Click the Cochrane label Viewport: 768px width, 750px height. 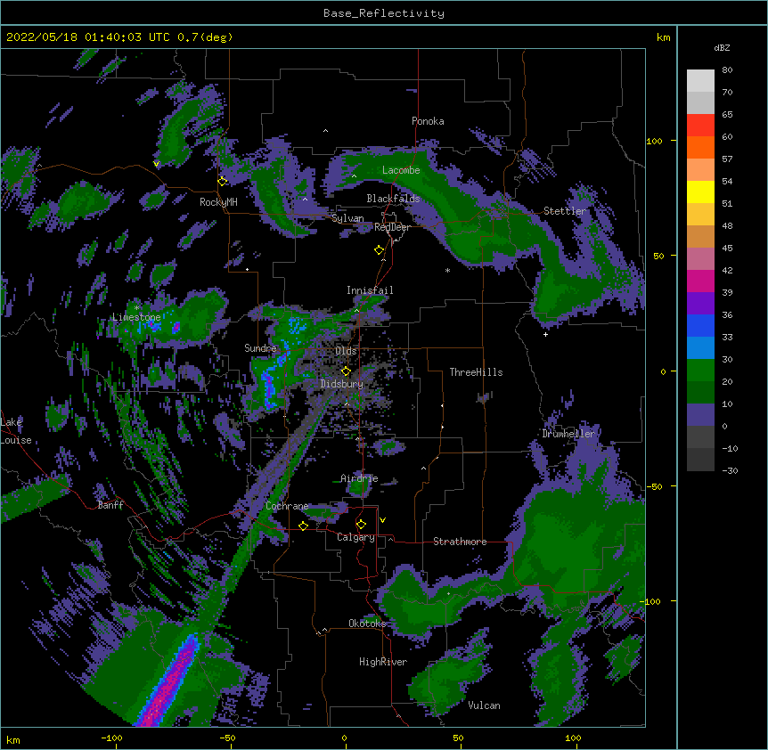coord(287,506)
